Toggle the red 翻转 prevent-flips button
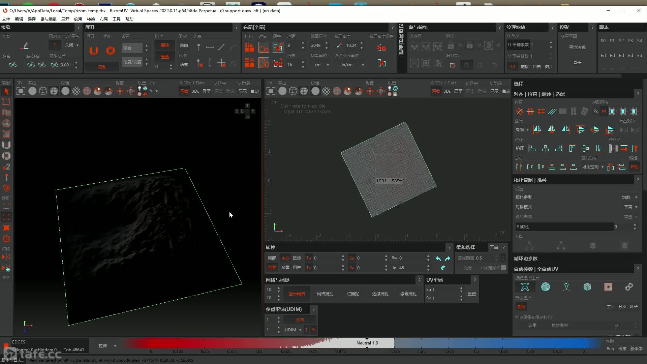Image resolution: width=647 pixels, height=364 pixels. point(165,45)
